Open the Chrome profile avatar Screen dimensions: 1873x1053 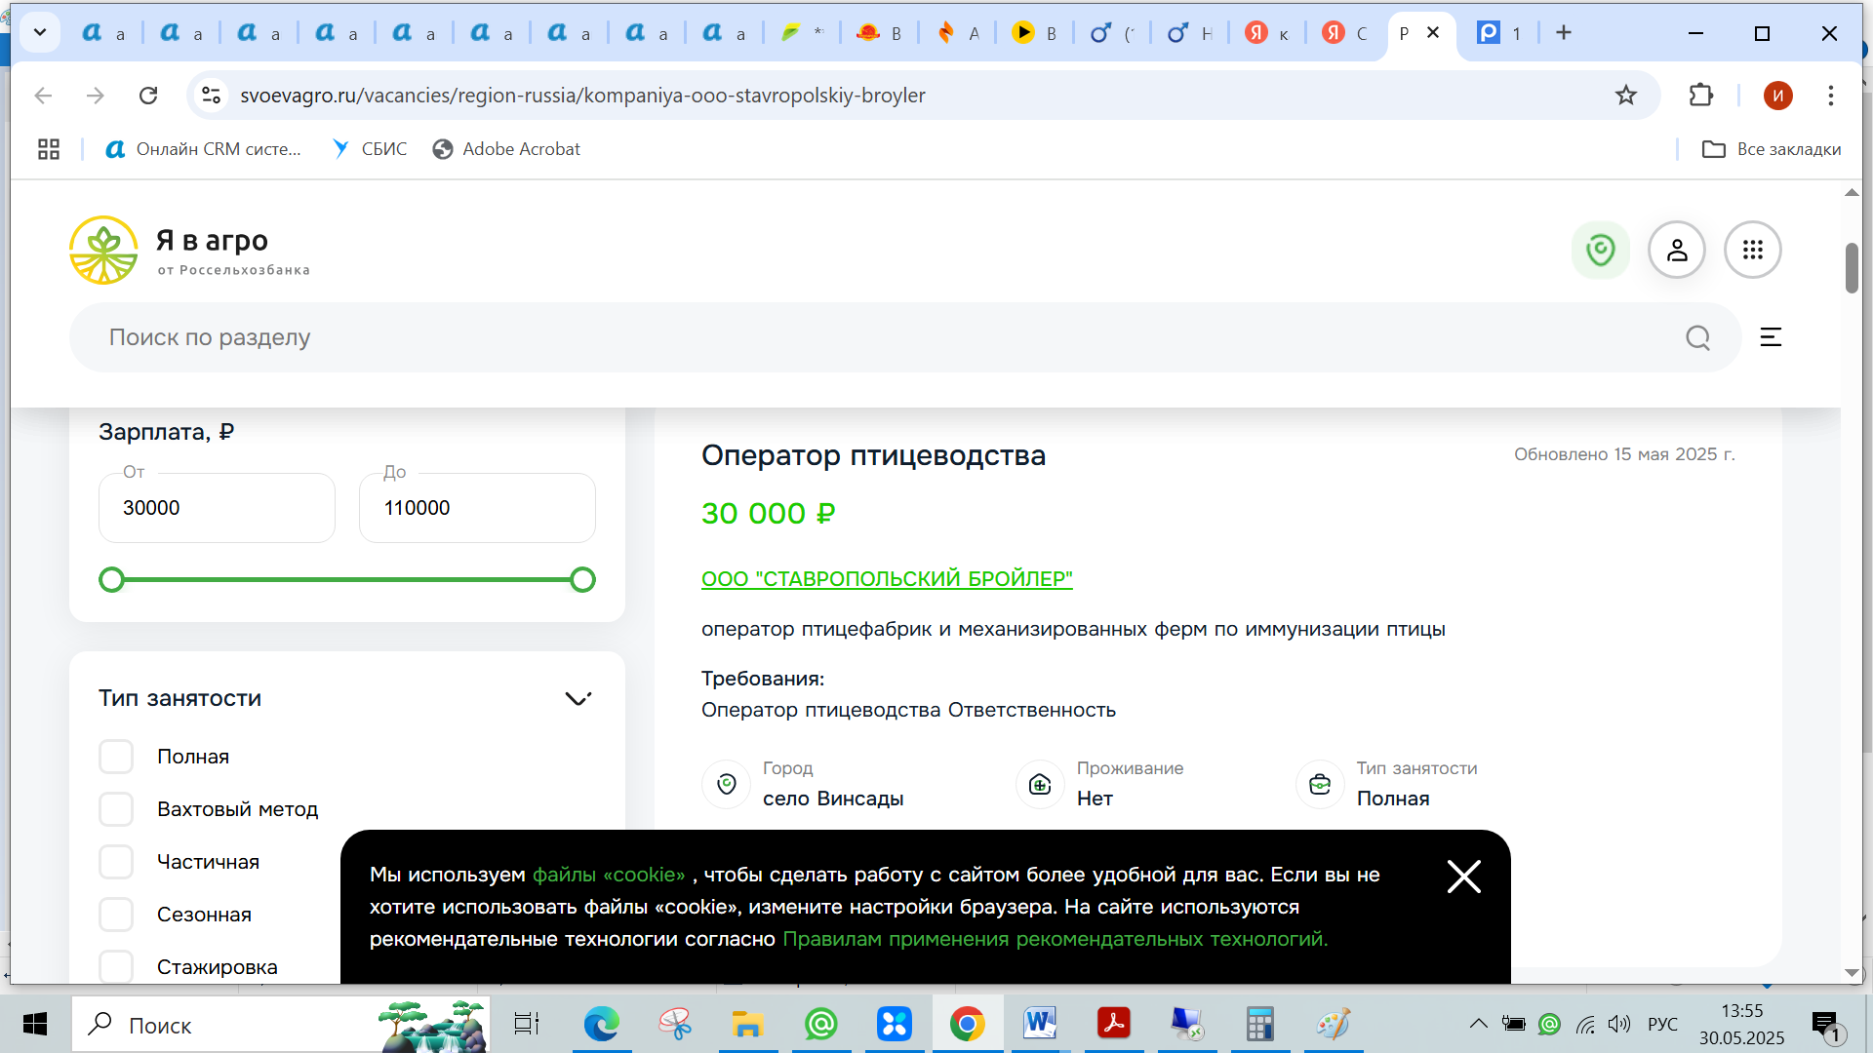coord(1777,96)
